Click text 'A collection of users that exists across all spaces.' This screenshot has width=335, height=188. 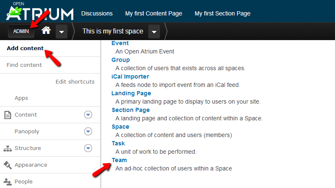click(x=180, y=68)
